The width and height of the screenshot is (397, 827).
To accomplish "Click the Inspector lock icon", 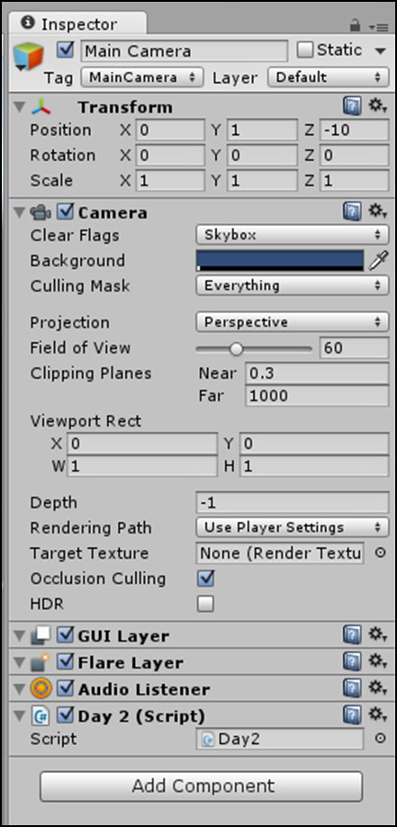I will [x=356, y=25].
